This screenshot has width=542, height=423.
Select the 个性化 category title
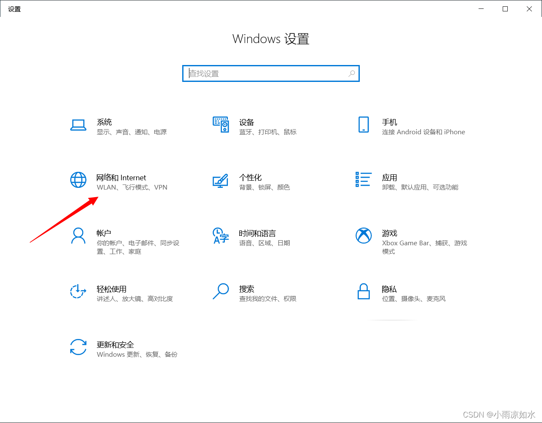tap(250, 178)
